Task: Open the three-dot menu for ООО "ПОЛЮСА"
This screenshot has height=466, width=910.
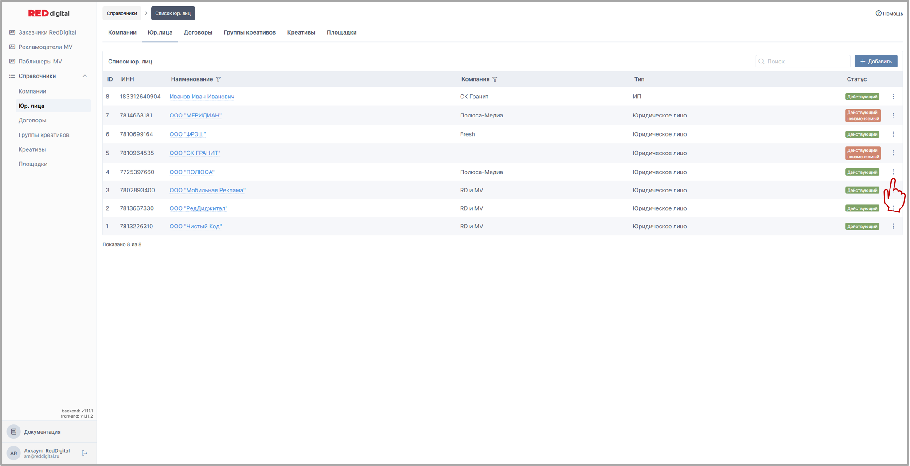Action: (x=893, y=172)
